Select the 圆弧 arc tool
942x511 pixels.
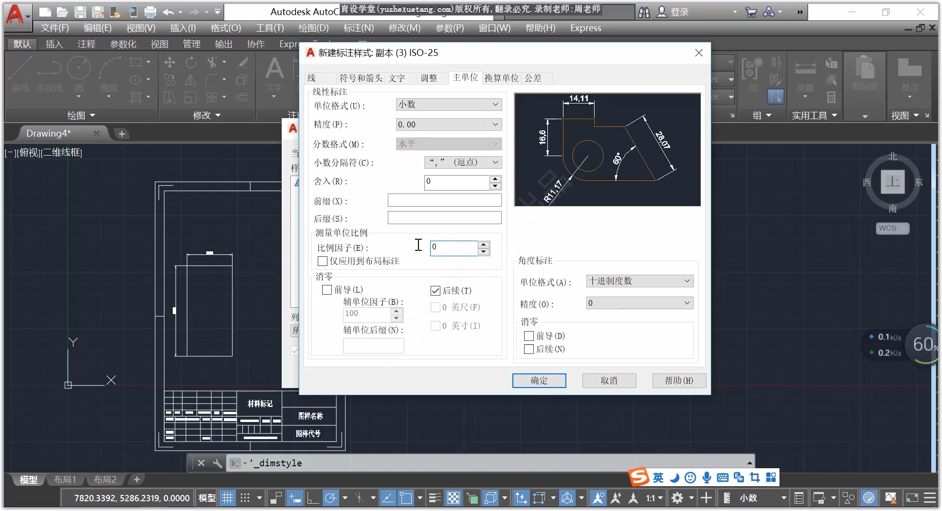point(109,74)
